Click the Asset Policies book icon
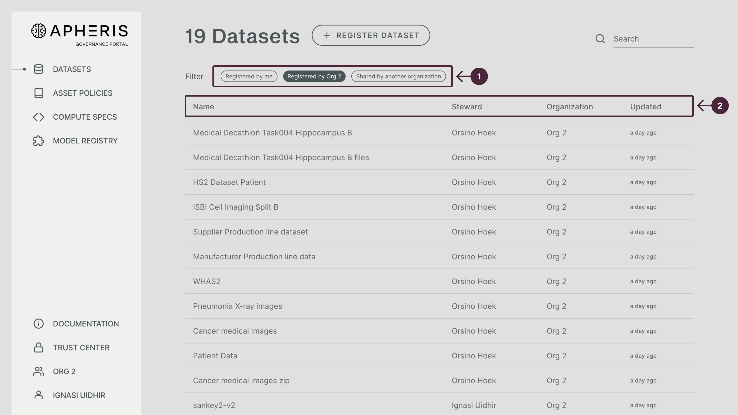738x415 pixels. pos(38,93)
